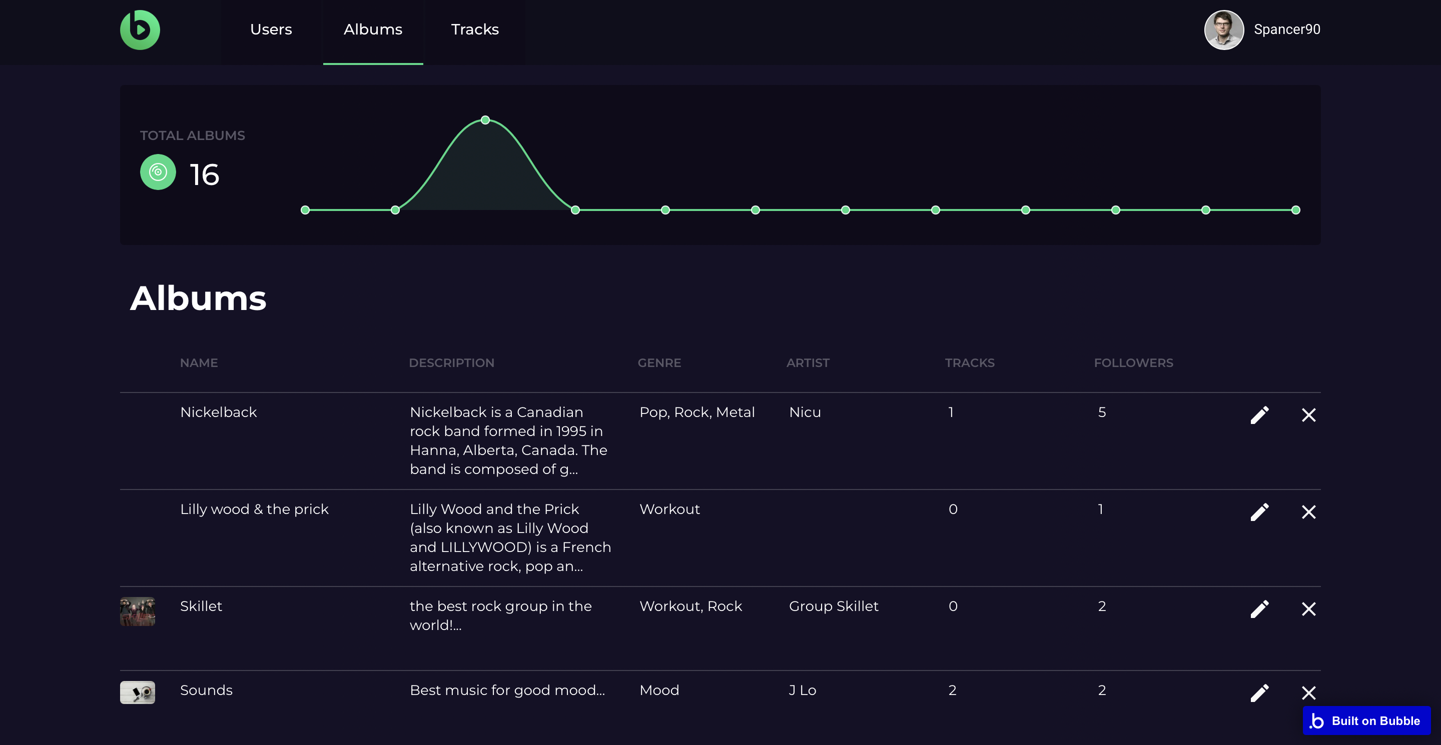The image size is (1441, 745).
Task: Open the Tracks tab
Action: coord(474,29)
